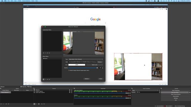Add a new audio/video filter with plus icon
The width and height of the screenshot is (191, 107).
pyautogui.click(x=44, y=53)
